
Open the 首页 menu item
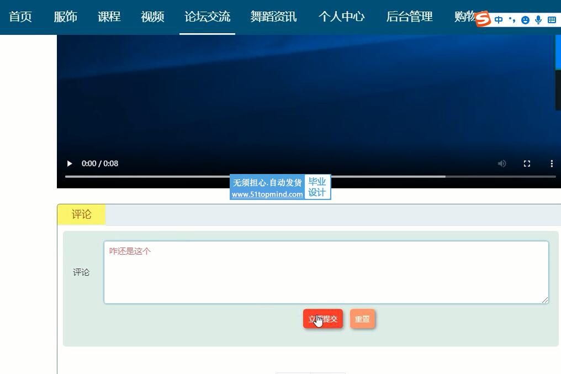[x=20, y=17]
